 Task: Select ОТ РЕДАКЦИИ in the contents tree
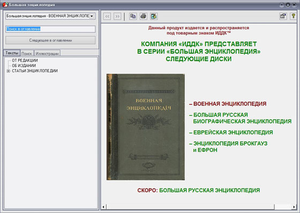pos(25,60)
